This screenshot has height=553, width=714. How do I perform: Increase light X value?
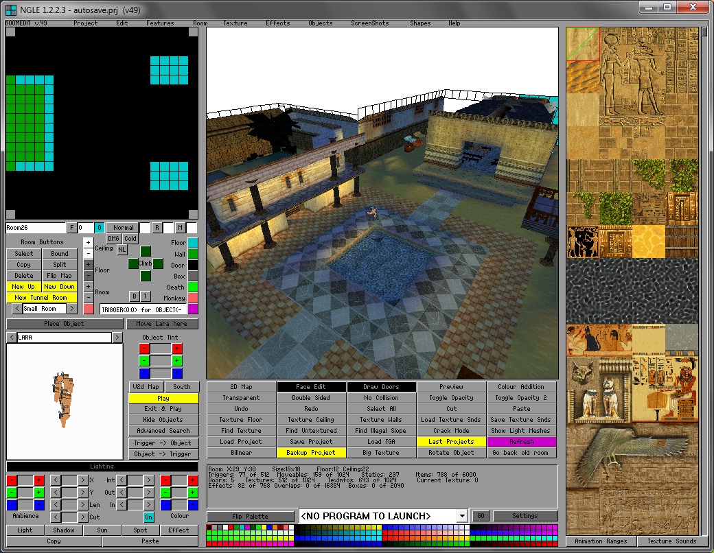[x=82, y=480]
